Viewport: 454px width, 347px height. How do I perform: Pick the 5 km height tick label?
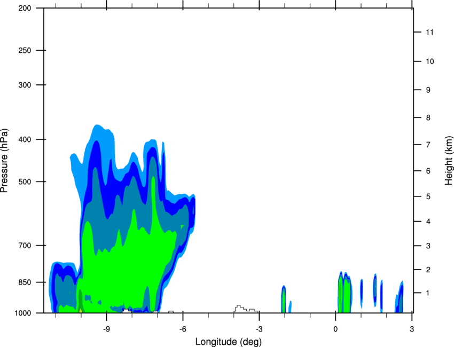click(x=428, y=196)
